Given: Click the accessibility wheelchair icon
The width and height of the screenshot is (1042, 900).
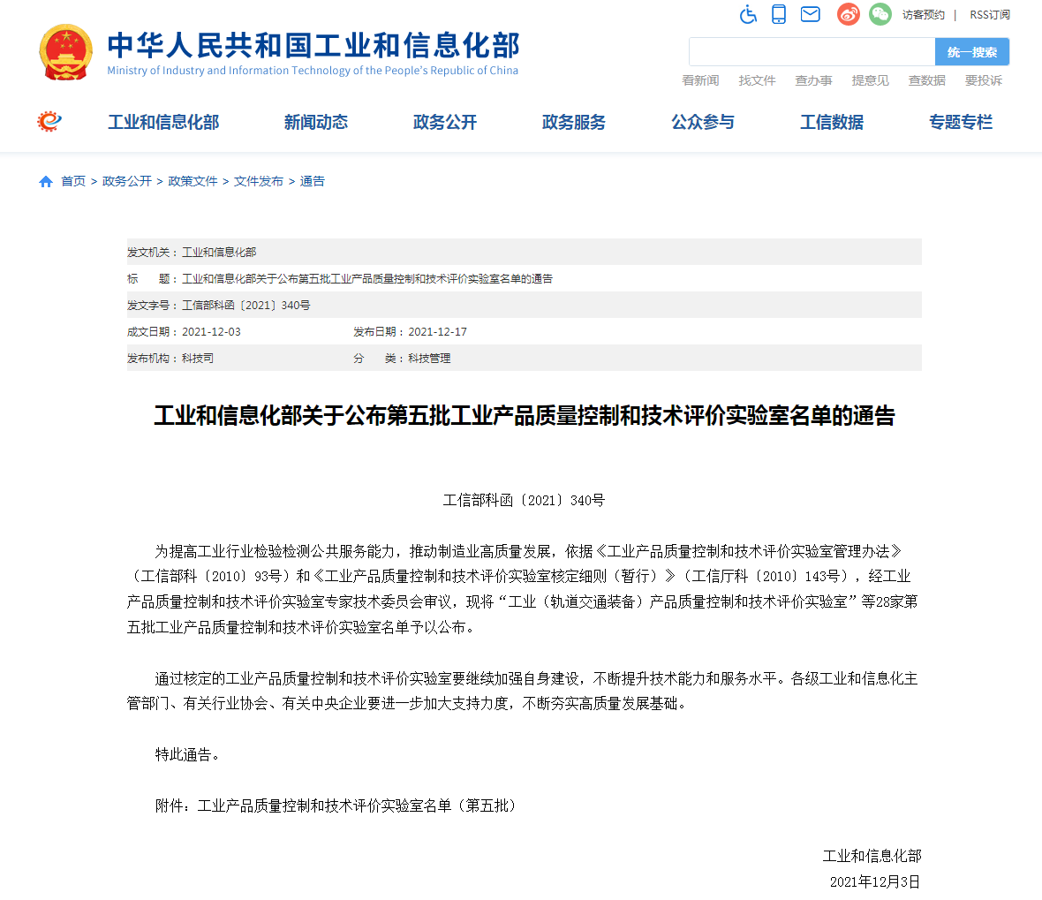Looking at the screenshot, I should tap(748, 14).
